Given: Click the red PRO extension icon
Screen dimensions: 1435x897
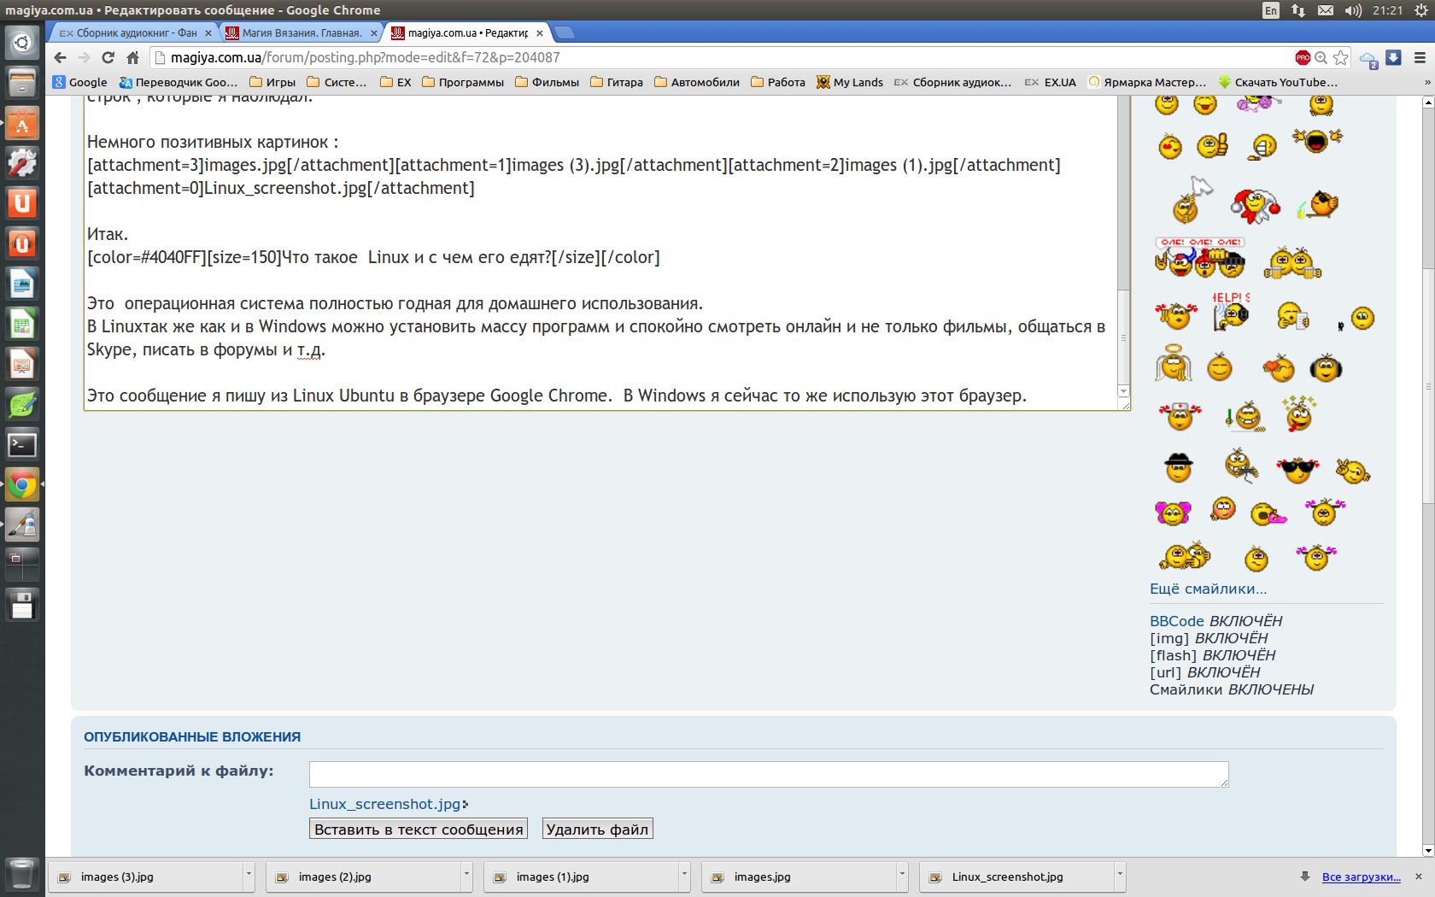Looking at the screenshot, I should [1303, 57].
